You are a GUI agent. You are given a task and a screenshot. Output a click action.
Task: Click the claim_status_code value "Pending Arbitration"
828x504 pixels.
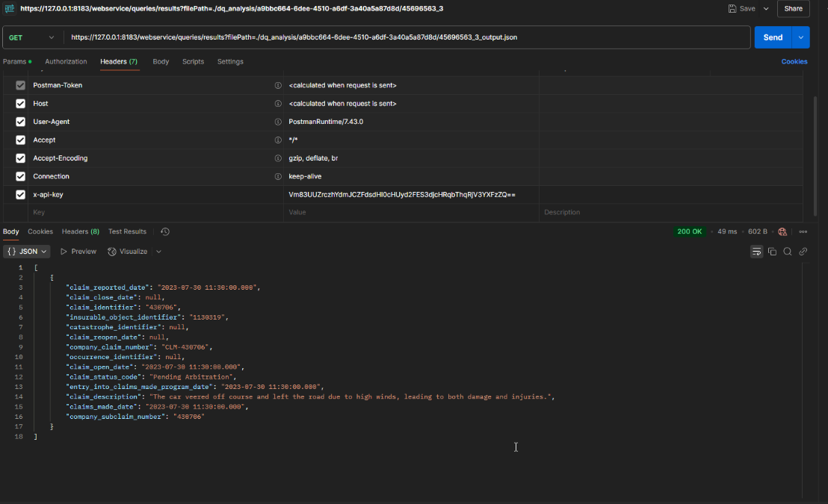(191, 377)
